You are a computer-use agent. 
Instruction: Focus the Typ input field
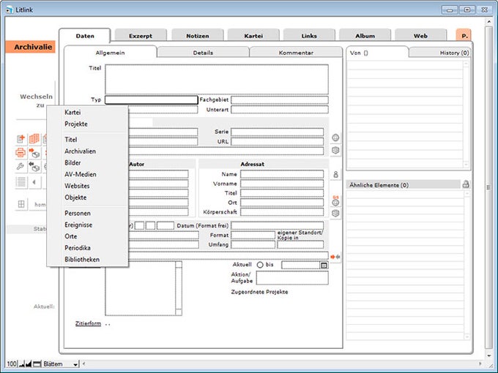pyautogui.click(x=152, y=100)
